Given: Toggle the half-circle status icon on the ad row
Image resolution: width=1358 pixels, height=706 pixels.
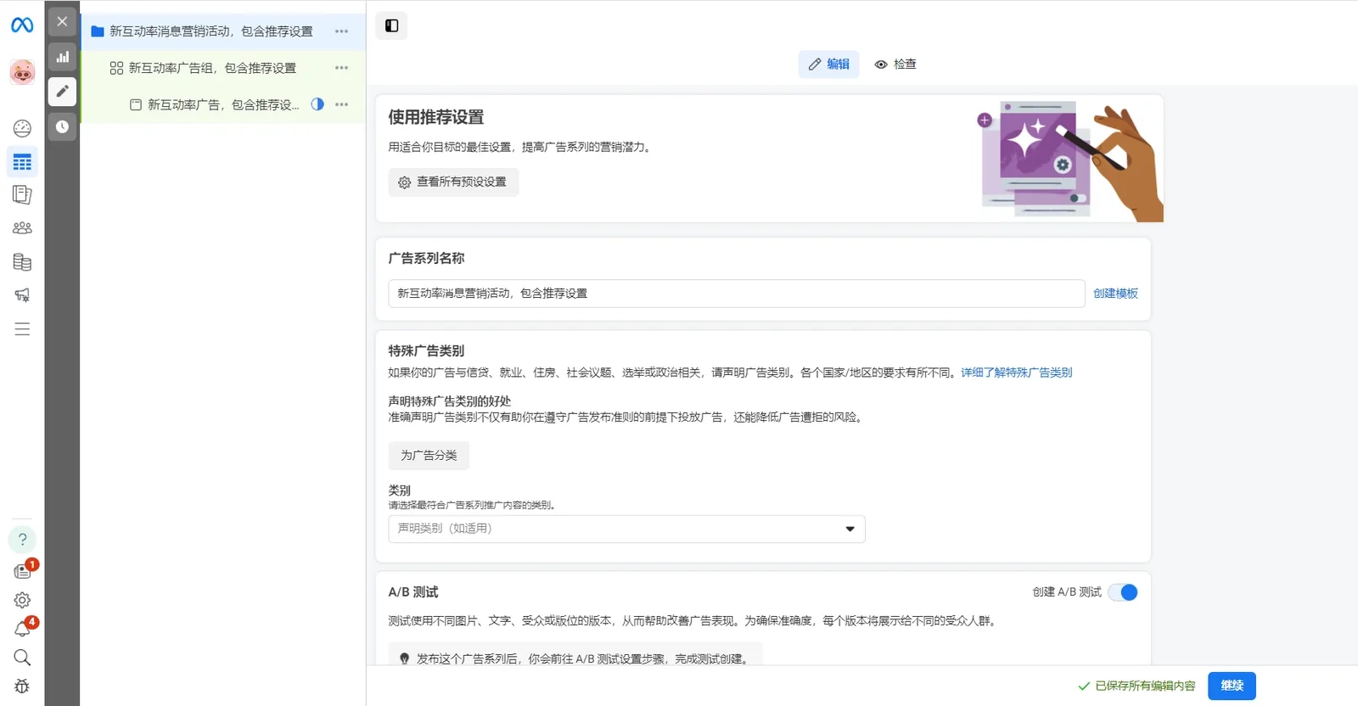Looking at the screenshot, I should (317, 104).
